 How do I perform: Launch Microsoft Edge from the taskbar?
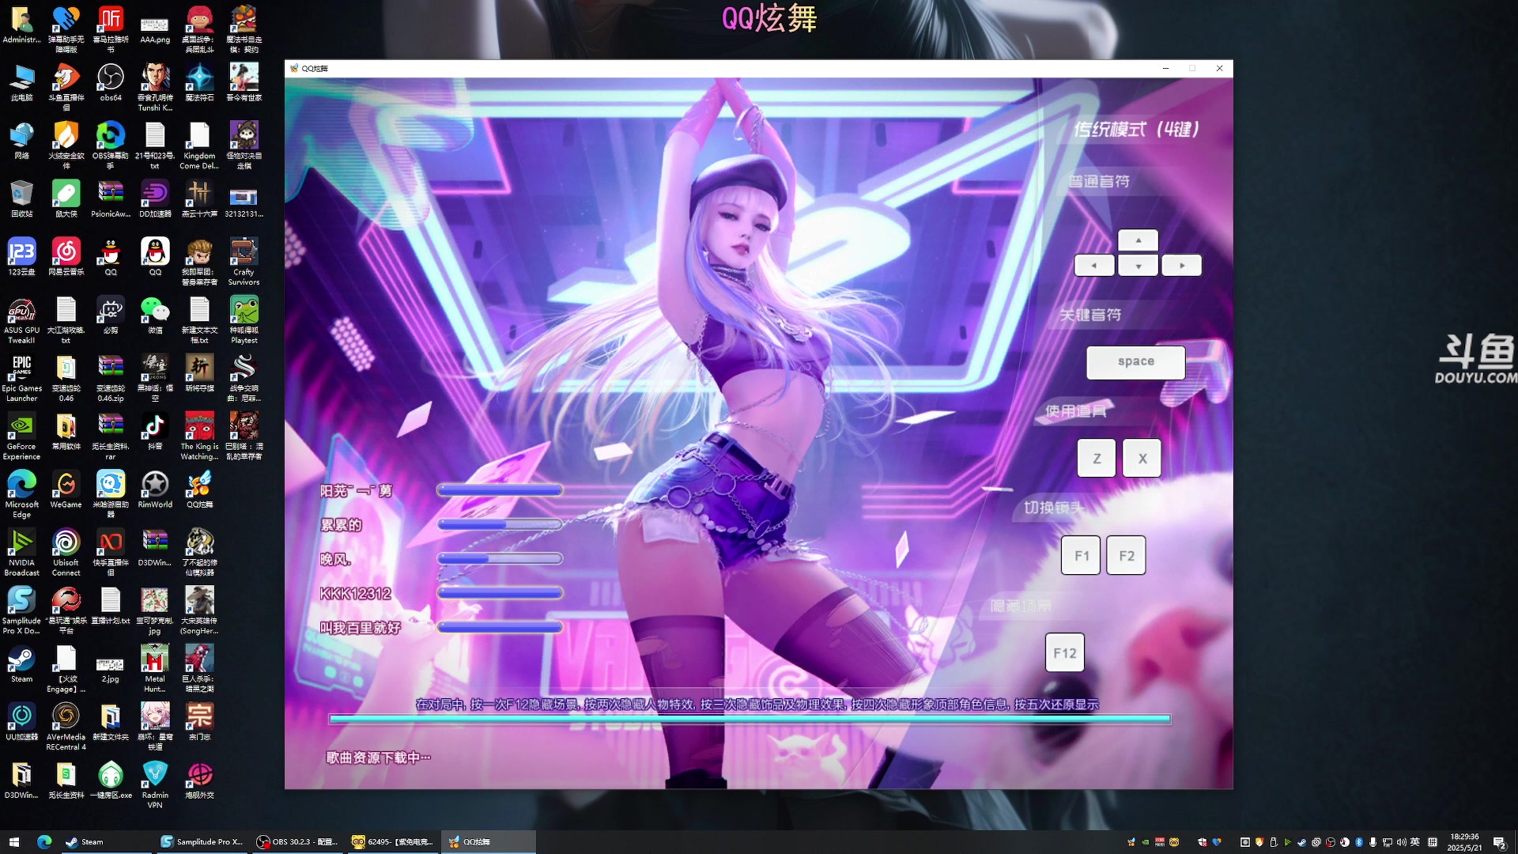(44, 841)
